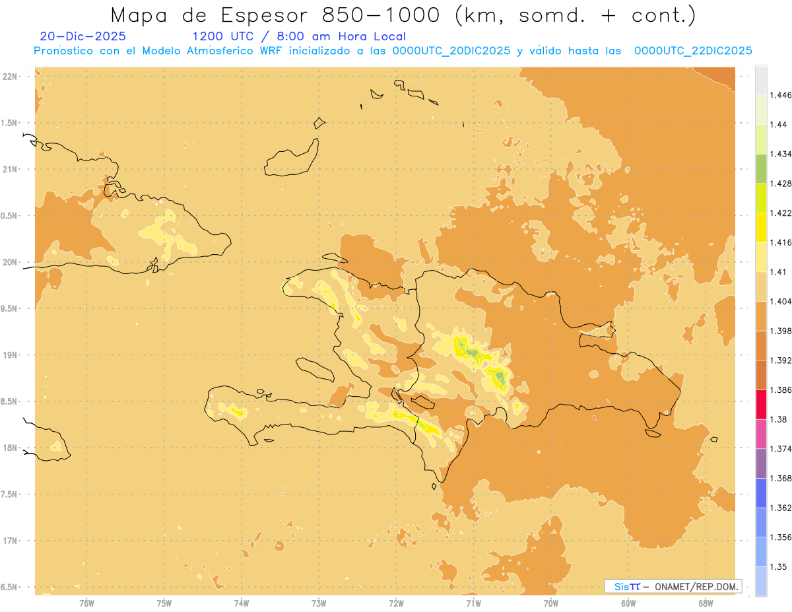Screen dimensions: 792x612
Task: Click the 1.416 value on the color scale
Action: pyautogui.click(x=781, y=242)
